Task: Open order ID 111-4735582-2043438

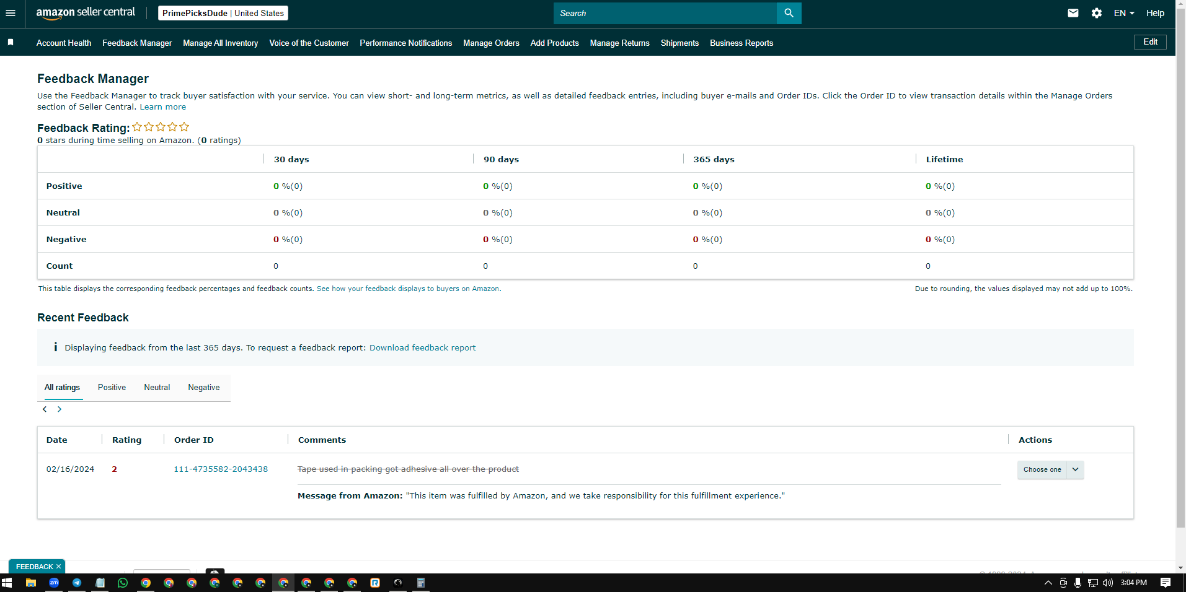Action: (x=221, y=469)
